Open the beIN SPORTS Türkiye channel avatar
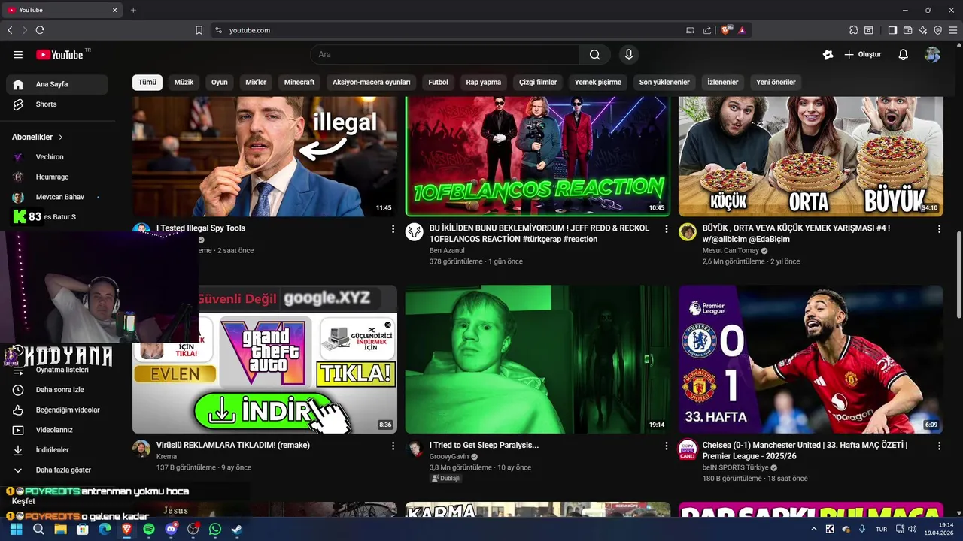Viewport: 963px width, 541px height. coord(688,449)
